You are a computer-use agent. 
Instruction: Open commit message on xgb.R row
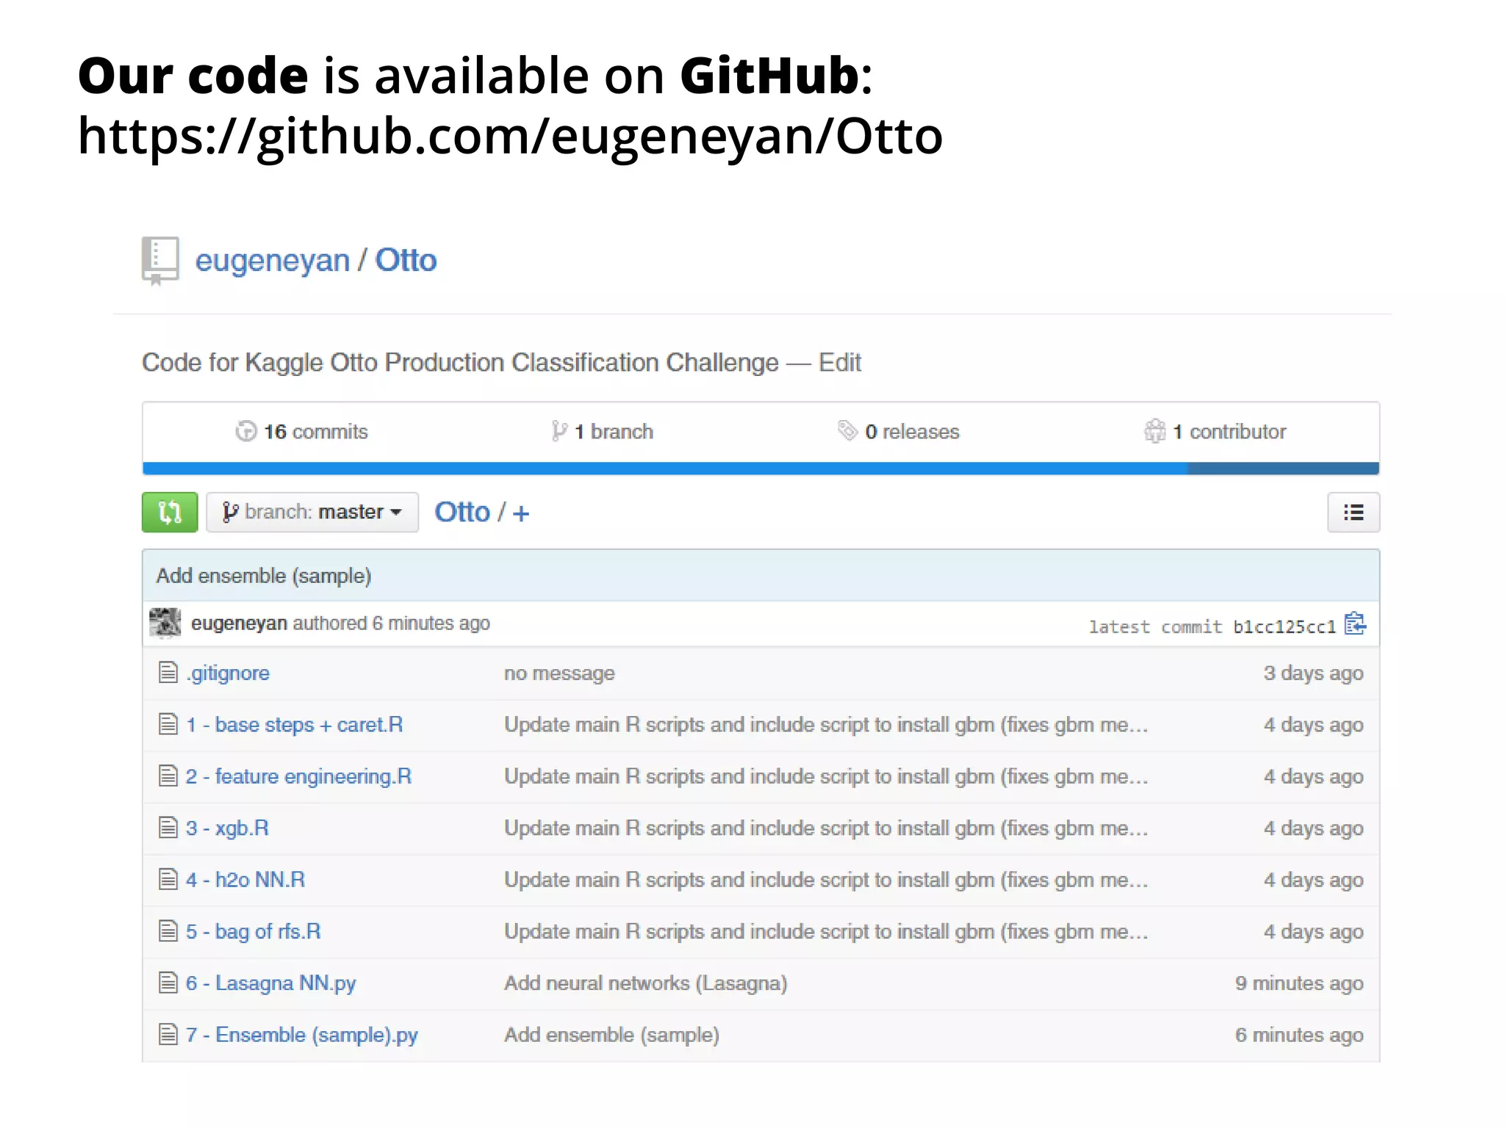coord(826,828)
